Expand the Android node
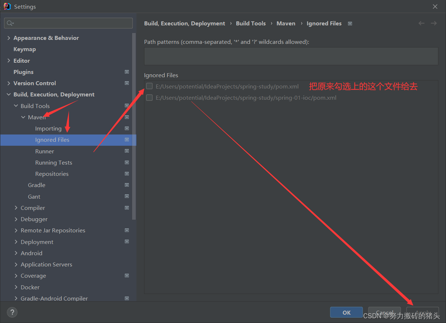Screen dimensions: 446x323 tap(16, 253)
